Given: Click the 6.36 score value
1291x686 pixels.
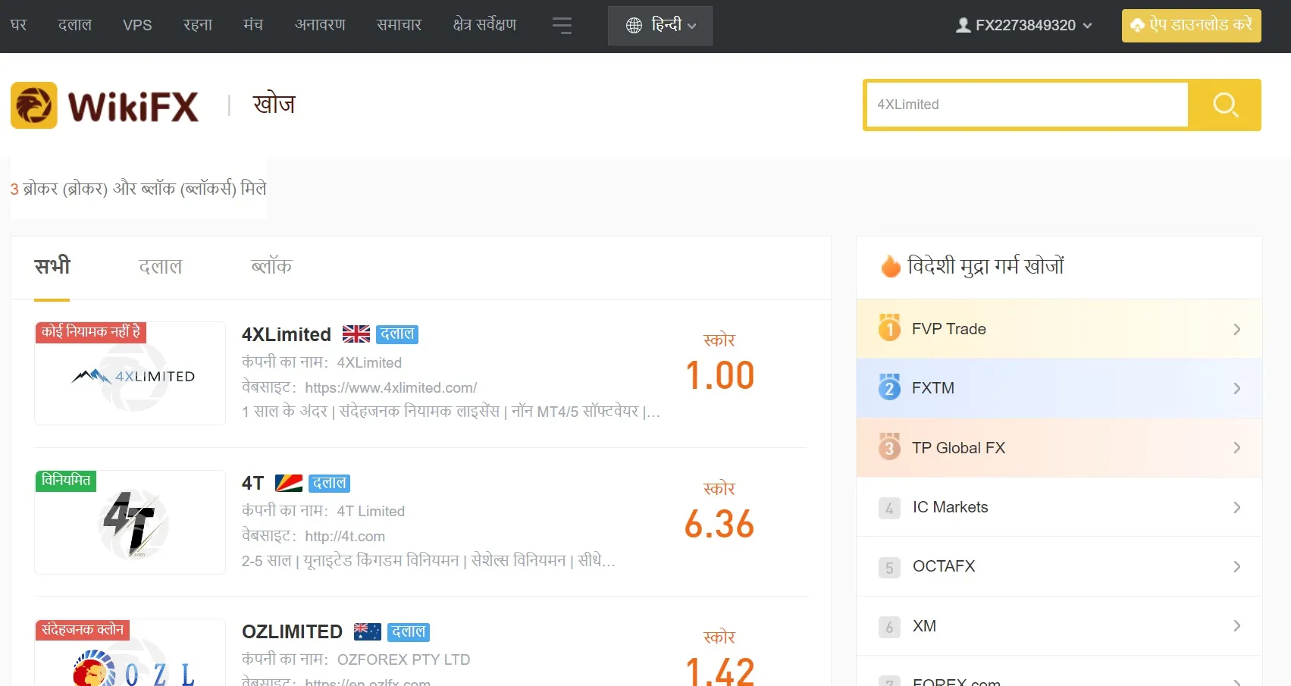Looking at the screenshot, I should [719, 524].
